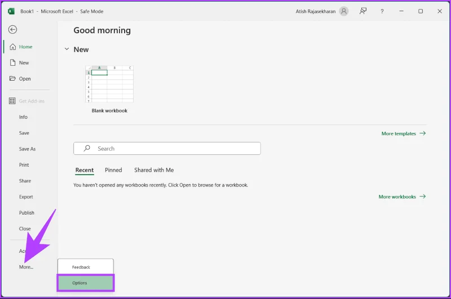Click inside the Search input field
The height and width of the screenshot is (299, 451).
167,149
